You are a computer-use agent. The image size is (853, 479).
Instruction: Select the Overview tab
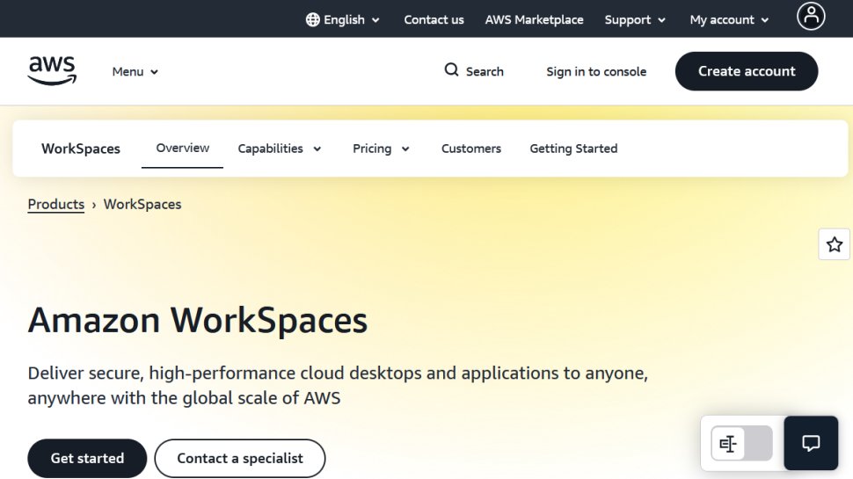pyautogui.click(x=182, y=148)
